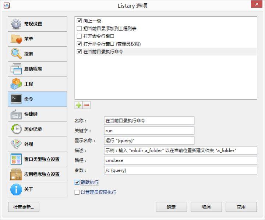Click the Listary app icon in title bar
This screenshot has height=220, width=265.
pos(7,6)
